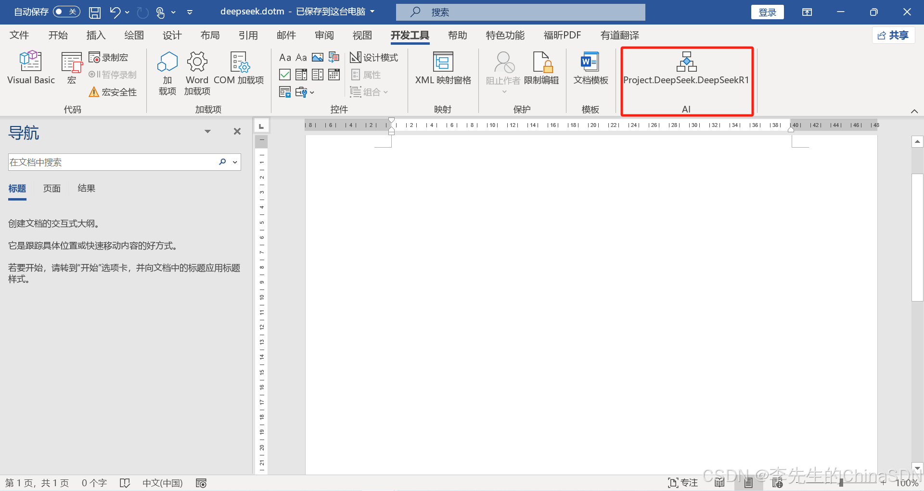Viewport: 924px width, 491px height.
Task: Open ribbon display options icon
Action: coord(807,12)
